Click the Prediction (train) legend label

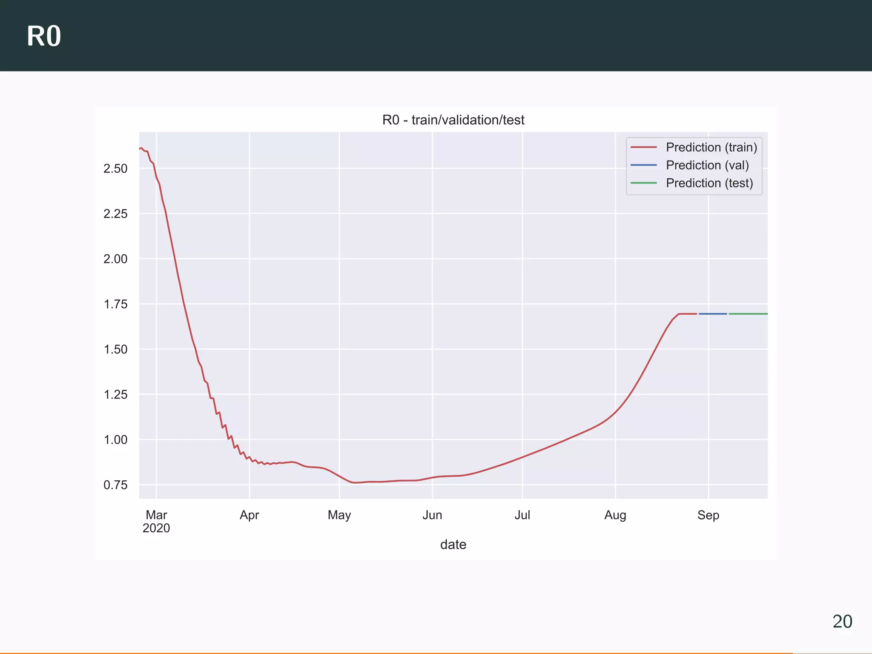click(x=711, y=147)
